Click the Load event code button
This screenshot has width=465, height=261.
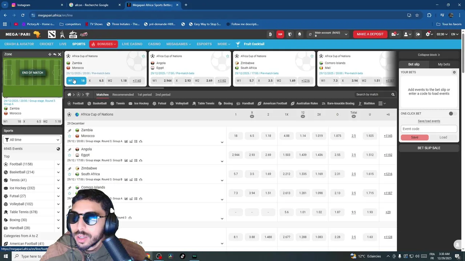[x=443, y=137]
